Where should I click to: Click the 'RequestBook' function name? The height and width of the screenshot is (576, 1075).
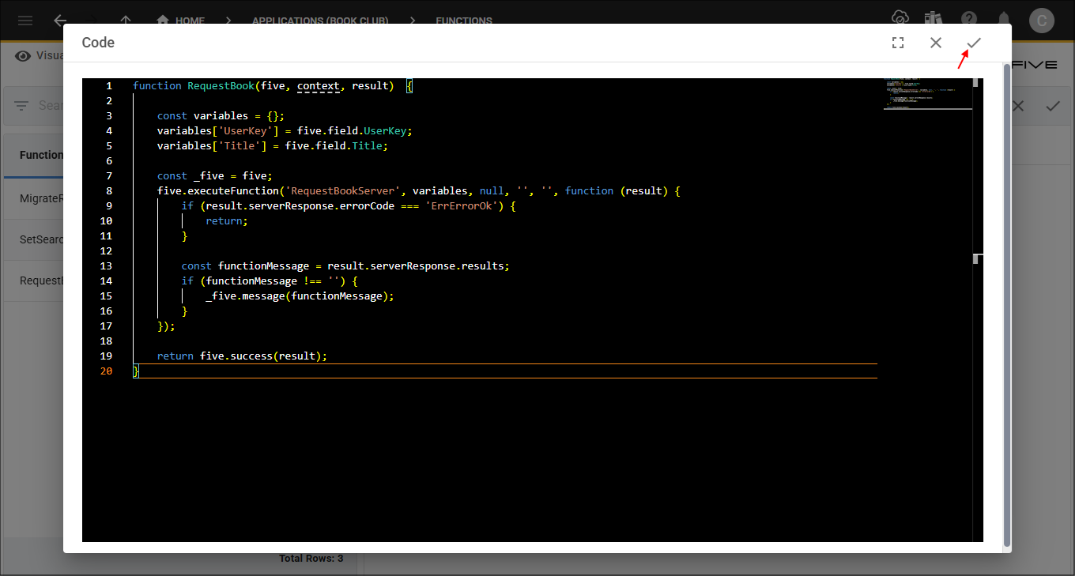click(x=221, y=85)
